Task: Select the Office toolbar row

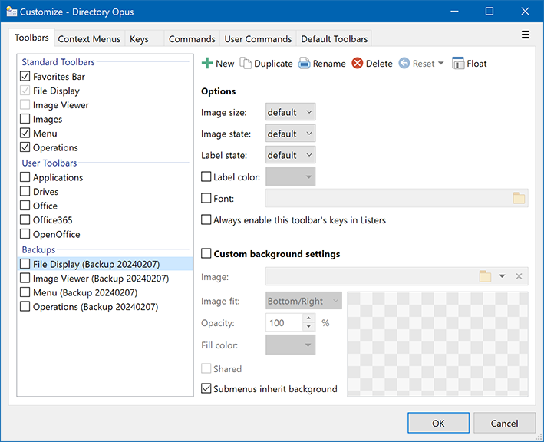Action: point(105,206)
